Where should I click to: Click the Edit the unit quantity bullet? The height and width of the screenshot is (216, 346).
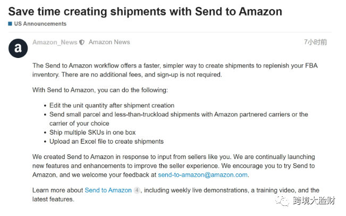tap(112, 105)
